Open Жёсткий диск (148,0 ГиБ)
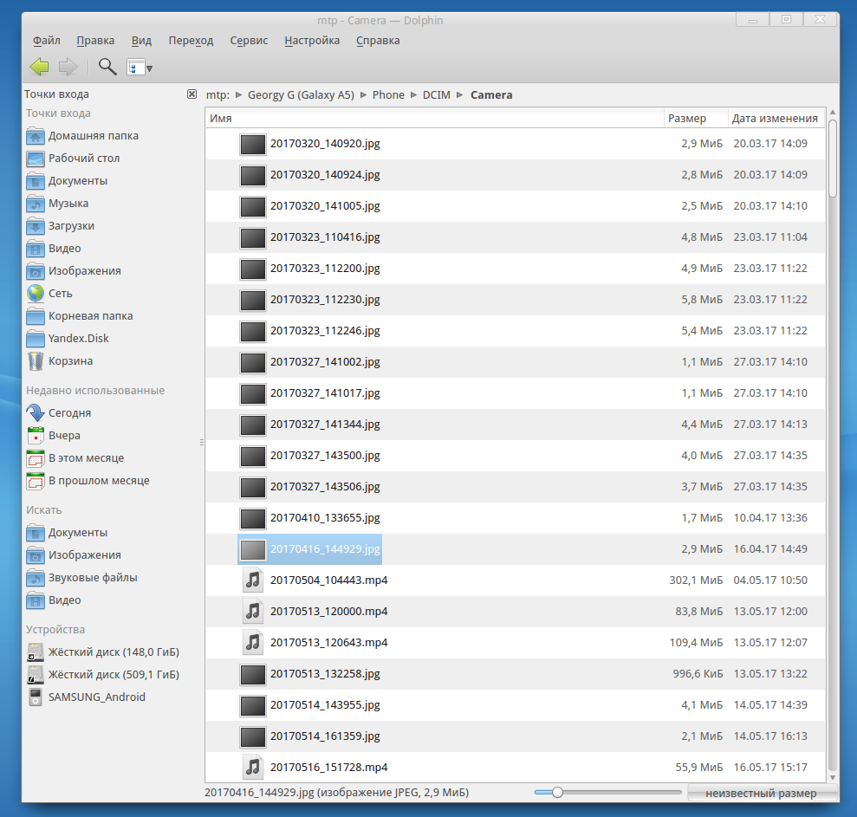The image size is (857, 817). click(x=103, y=652)
